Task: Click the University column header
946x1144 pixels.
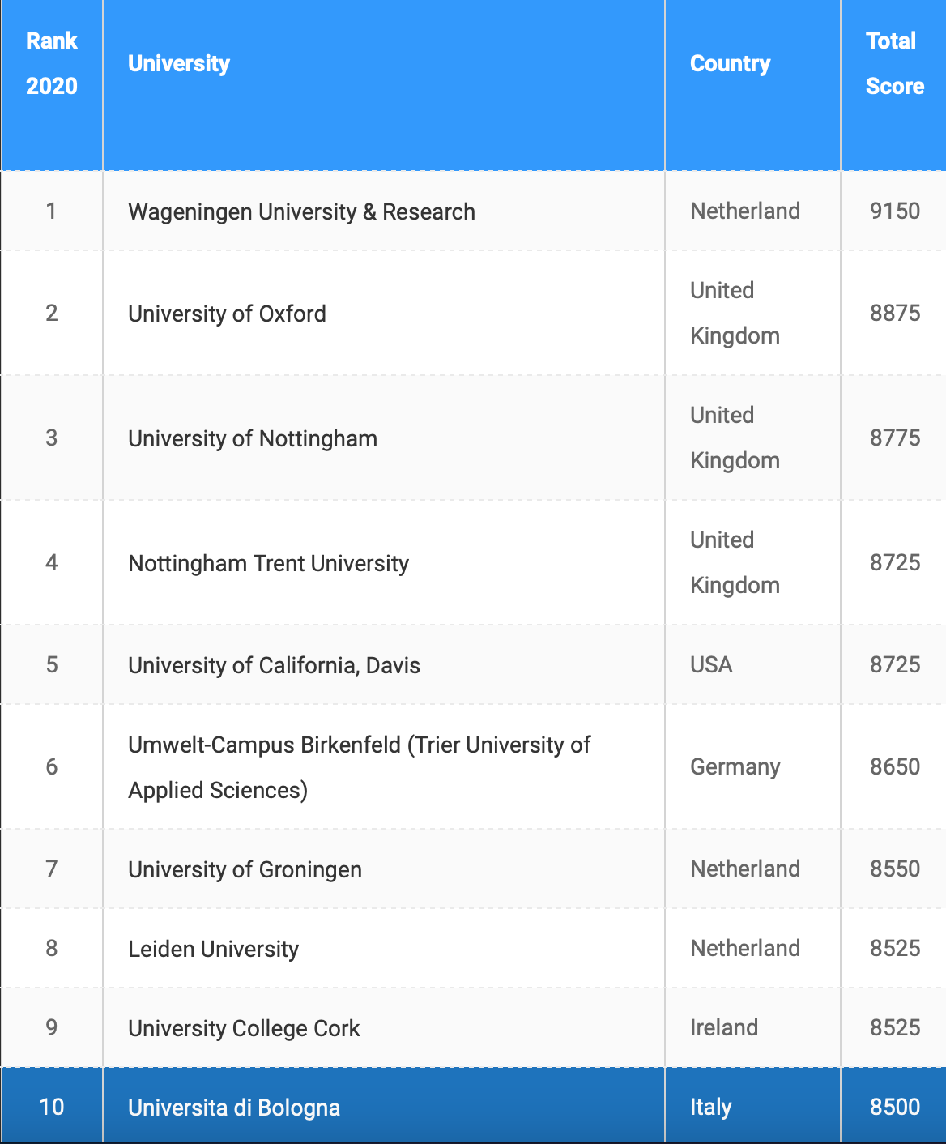Action: click(x=179, y=63)
